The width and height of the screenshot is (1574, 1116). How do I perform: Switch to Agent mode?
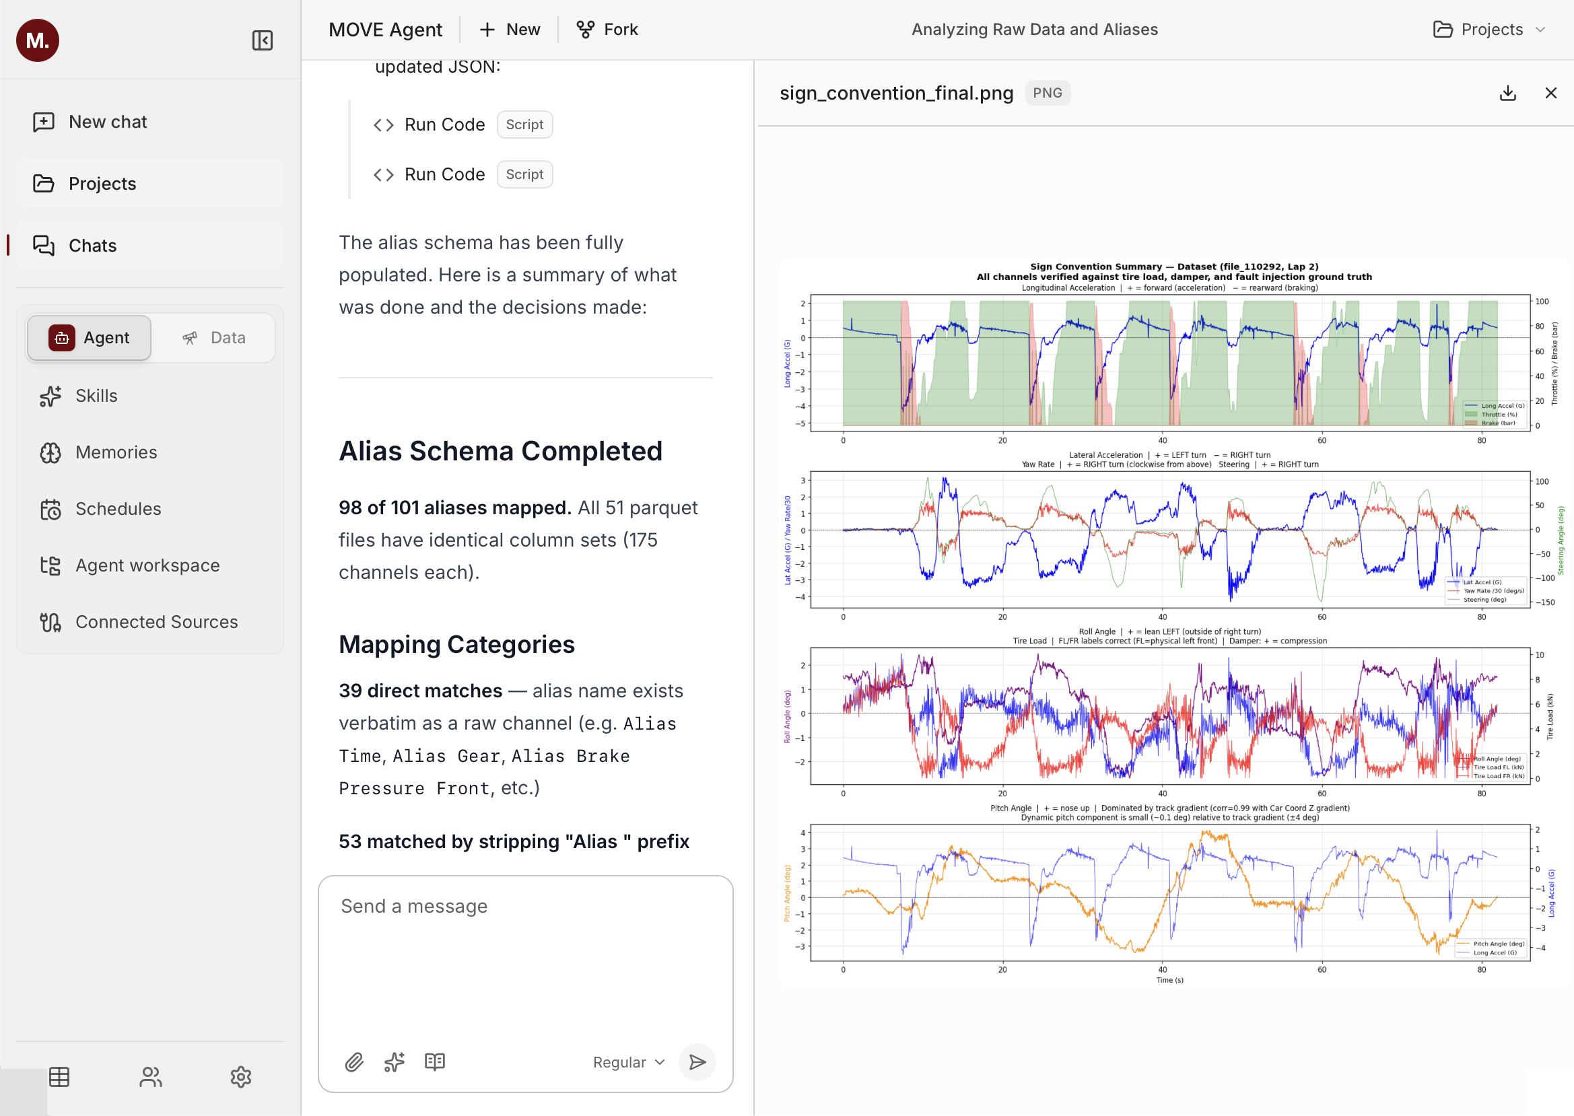pyautogui.click(x=90, y=337)
